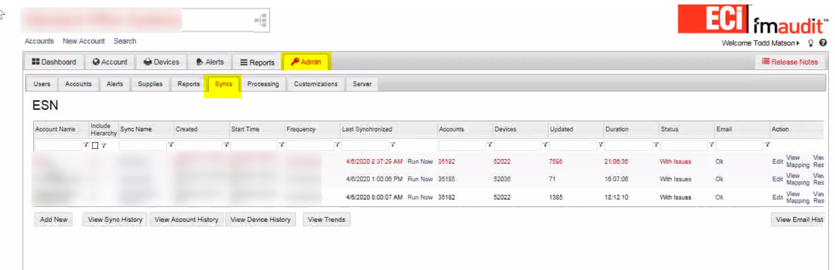Click View Trends button
This screenshot has height=270, width=835.
click(326, 219)
